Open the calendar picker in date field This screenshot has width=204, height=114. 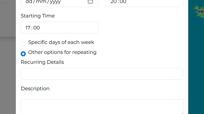90,1
